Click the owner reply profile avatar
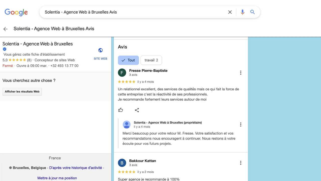321x181 pixels. [127, 124]
